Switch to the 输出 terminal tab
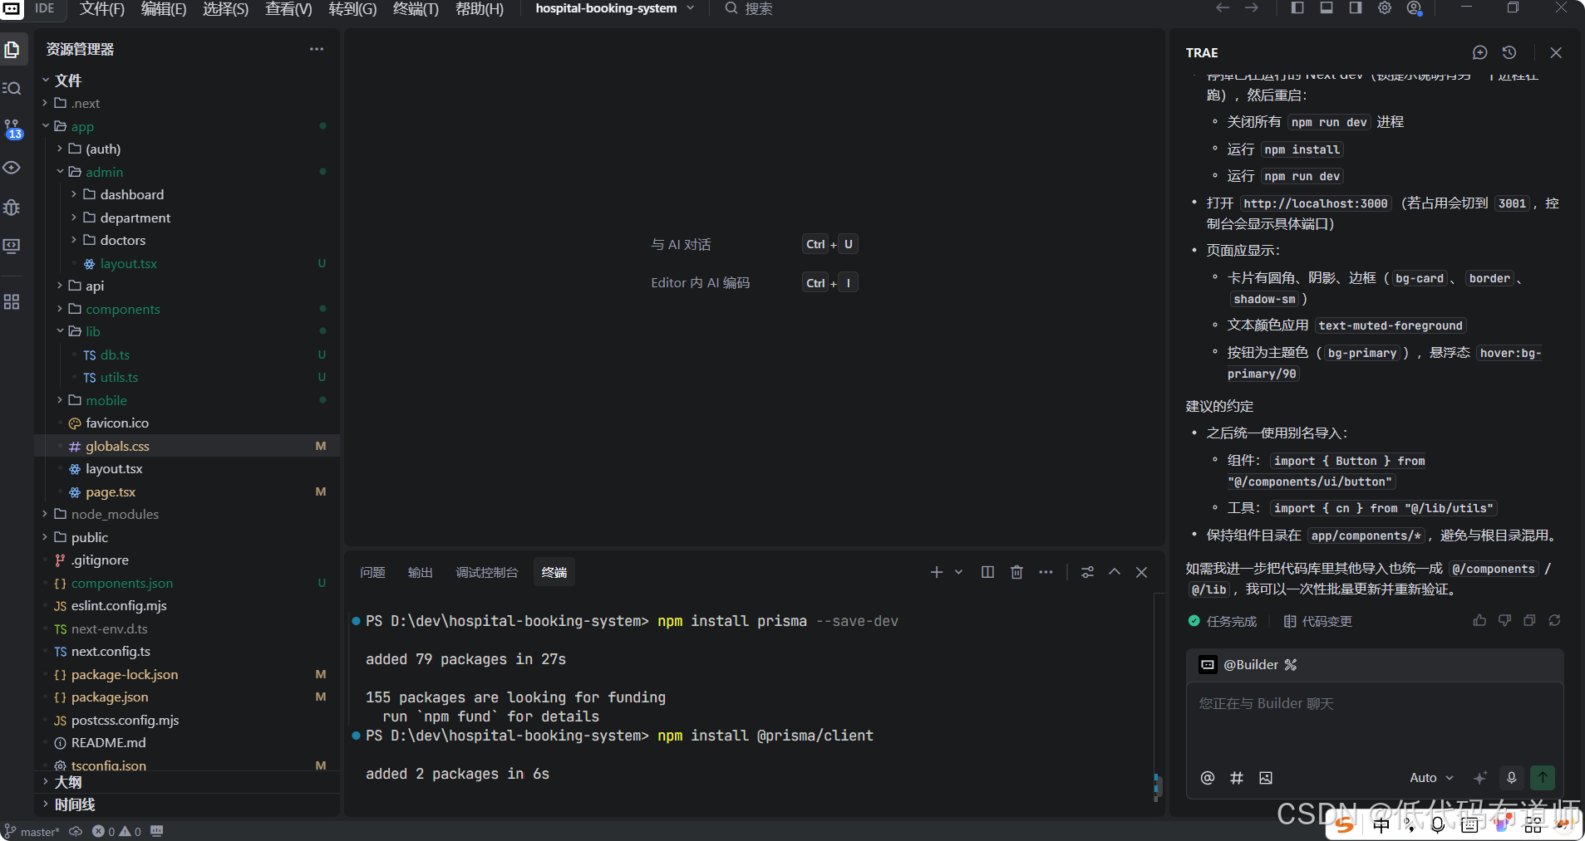This screenshot has width=1585, height=841. click(x=420, y=572)
